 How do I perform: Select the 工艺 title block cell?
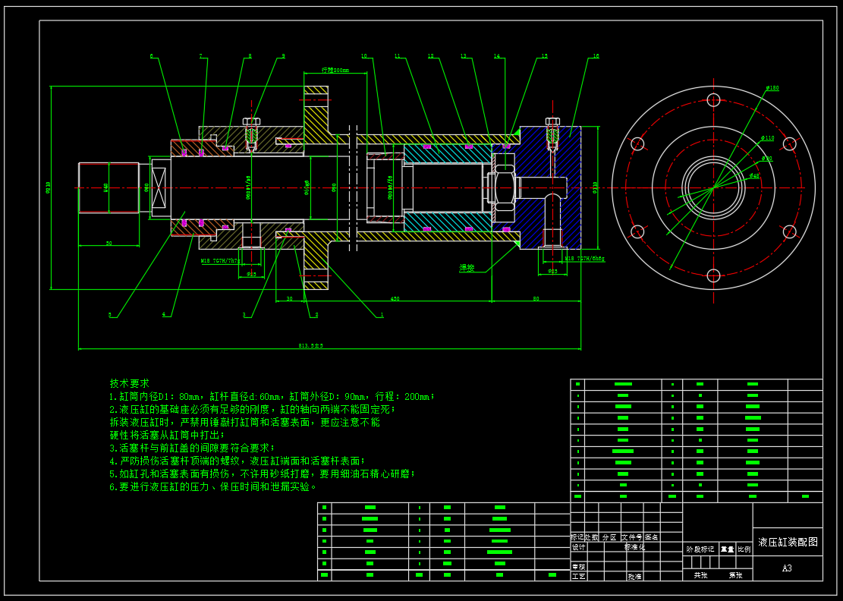(578, 576)
